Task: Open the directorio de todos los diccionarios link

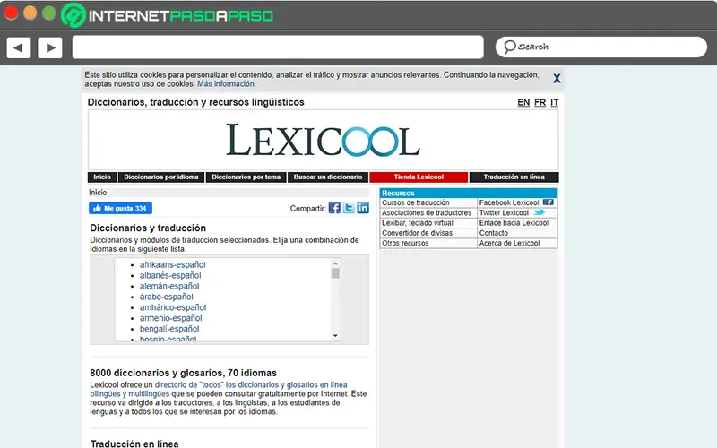Action: [251, 385]
